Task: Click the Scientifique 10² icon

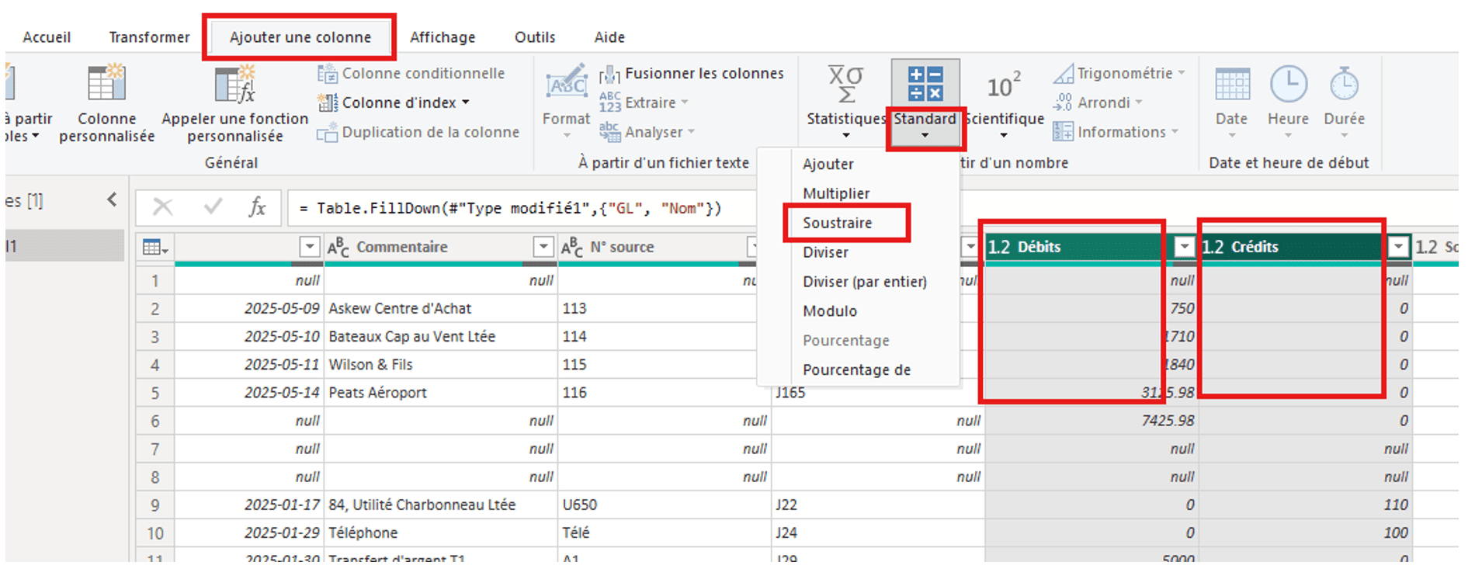Action: tap(1003, 85)
